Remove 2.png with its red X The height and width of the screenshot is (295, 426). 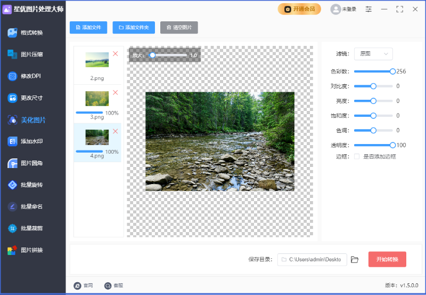point(115,53)
